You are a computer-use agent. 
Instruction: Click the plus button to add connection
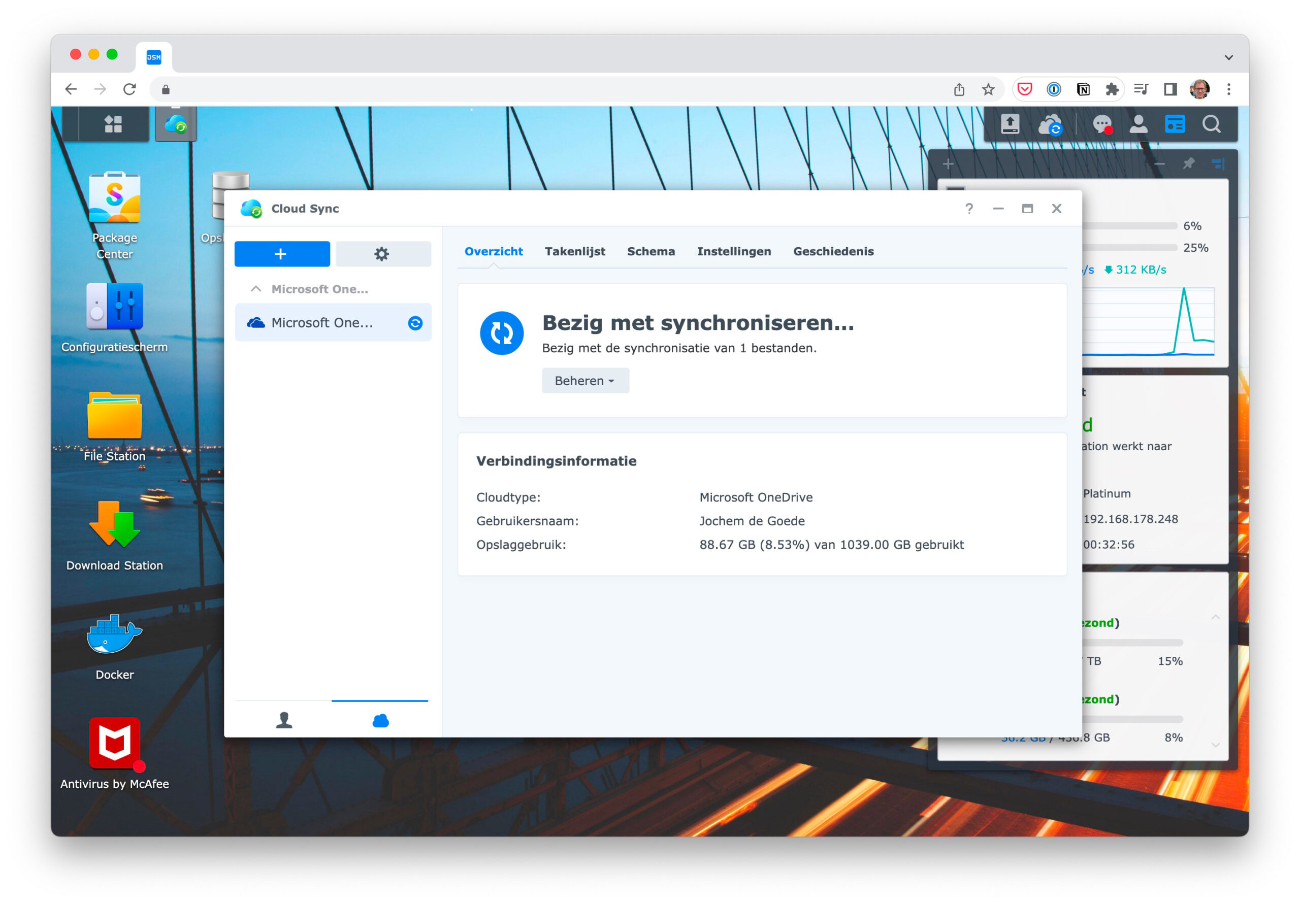[x=282, y=254]
